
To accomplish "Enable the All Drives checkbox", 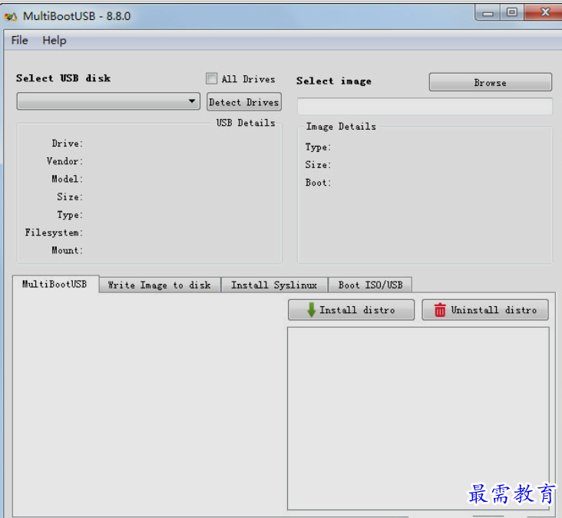I will pyautogui.click(x=211, y=78).
